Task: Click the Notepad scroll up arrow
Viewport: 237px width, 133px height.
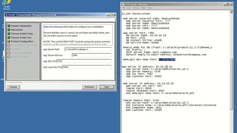Action: (231, 11)
